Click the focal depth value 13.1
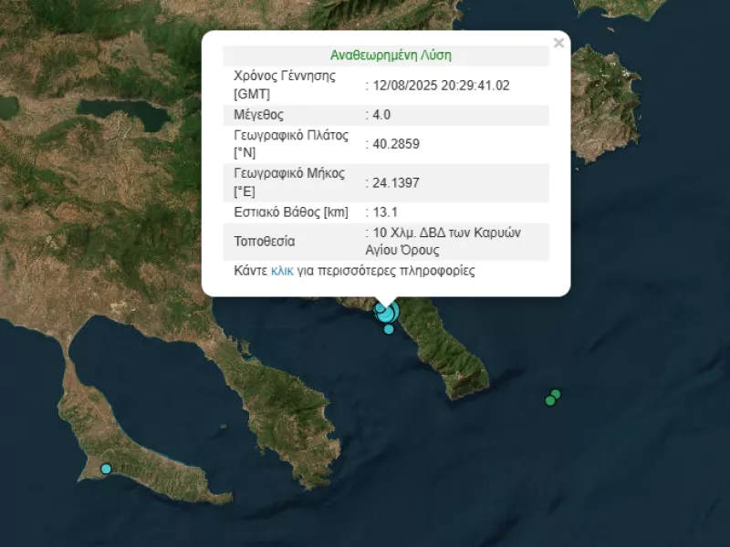Image resolution: width=730 pixels, height=547 pixels. (x=385, y=212)
